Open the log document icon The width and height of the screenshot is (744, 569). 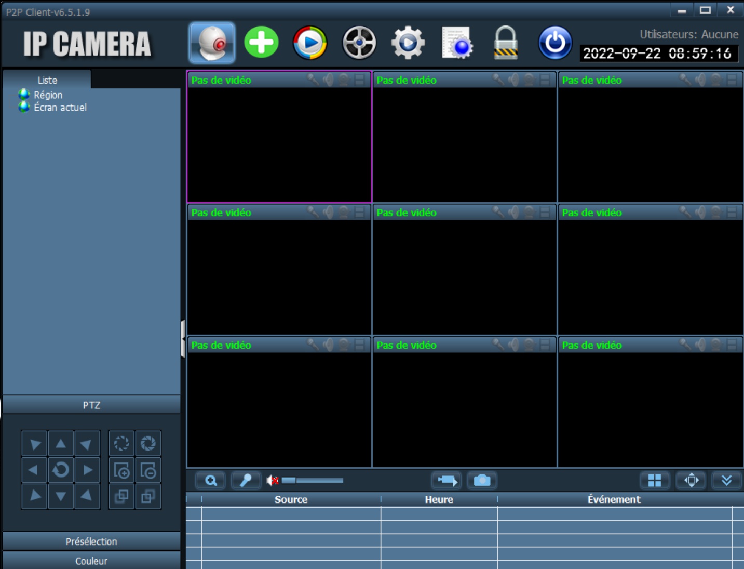(457, 43)
